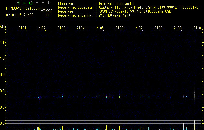Image resolution: width=204 pixels, height=130 pixels.
Task: Select location text Ogata-vill. Akita-Pref. JAPAN
Action: coord(127,7)
